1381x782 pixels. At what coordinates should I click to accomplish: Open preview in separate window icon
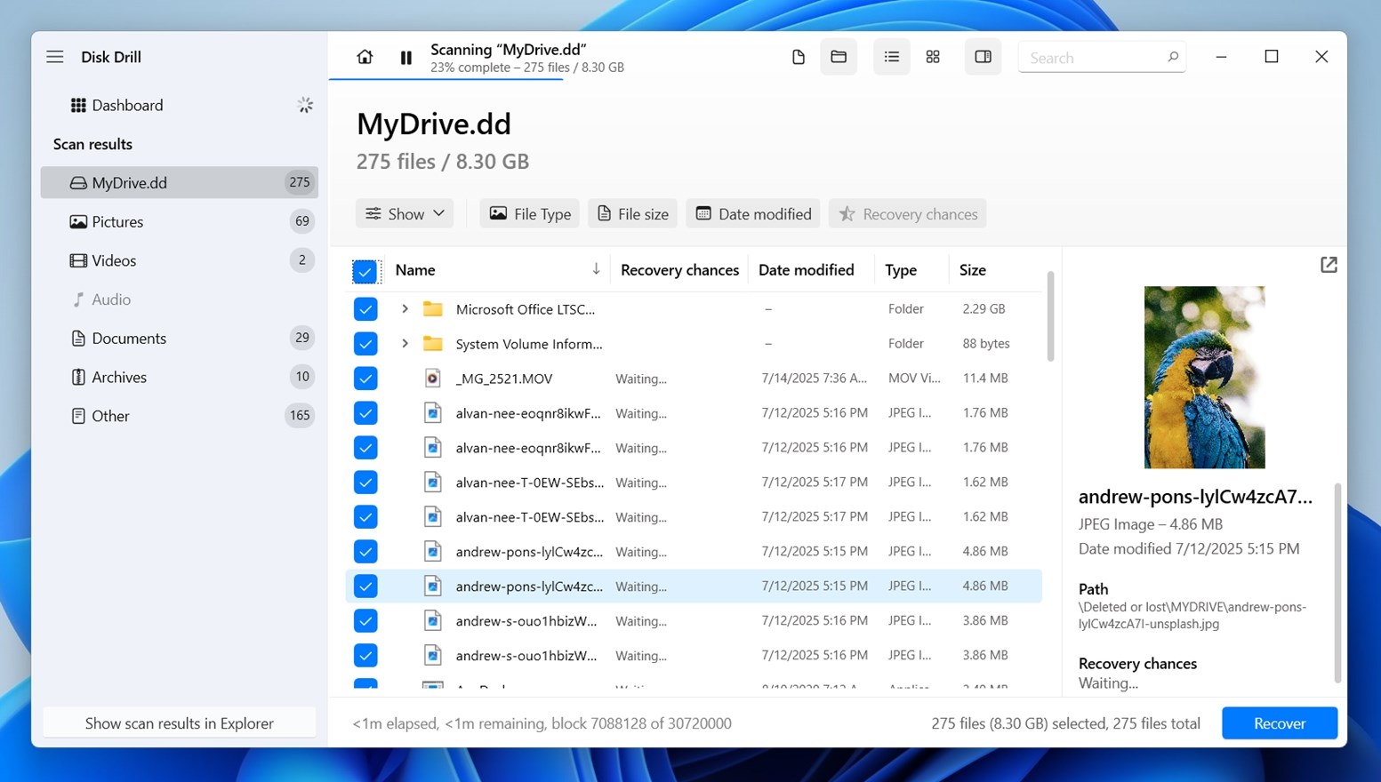coord(1329,265)
